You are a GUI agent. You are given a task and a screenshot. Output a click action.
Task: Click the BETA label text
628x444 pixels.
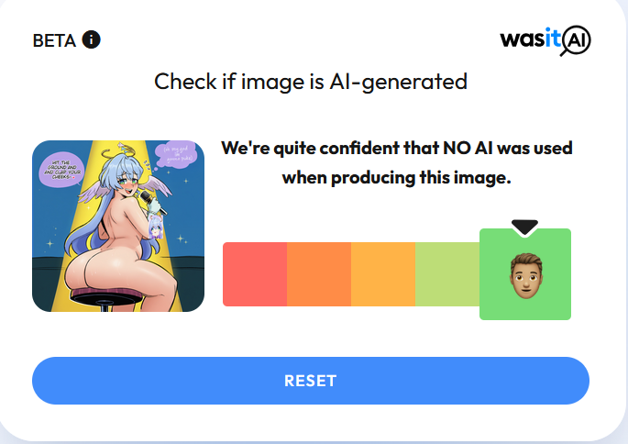click(54, 40)
